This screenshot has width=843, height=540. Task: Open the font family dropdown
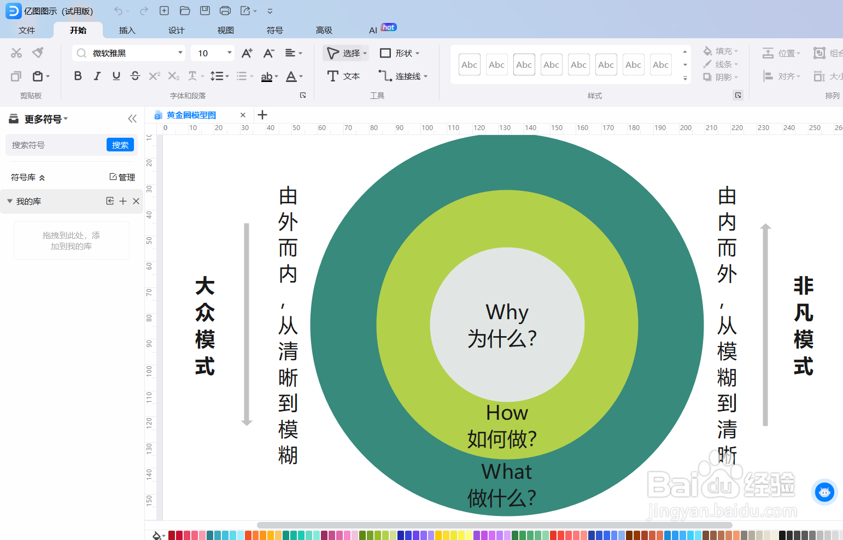click(x=180, y=53)
